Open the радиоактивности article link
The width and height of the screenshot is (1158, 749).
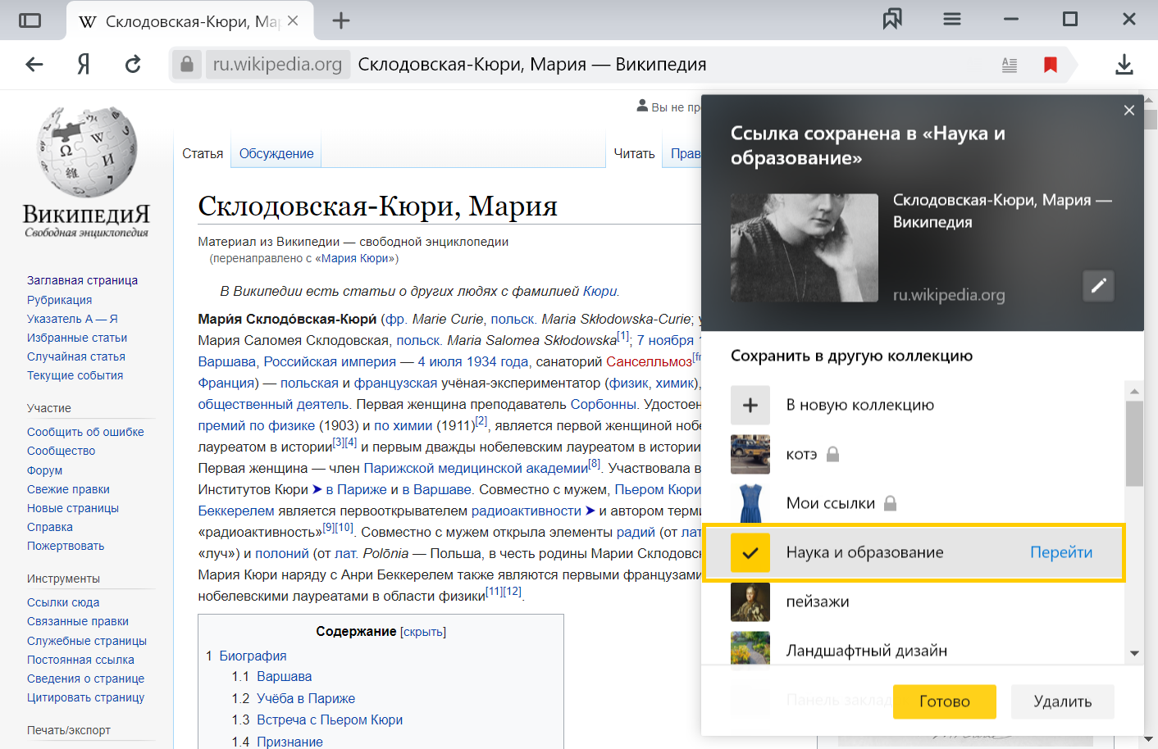coord(526,511)
